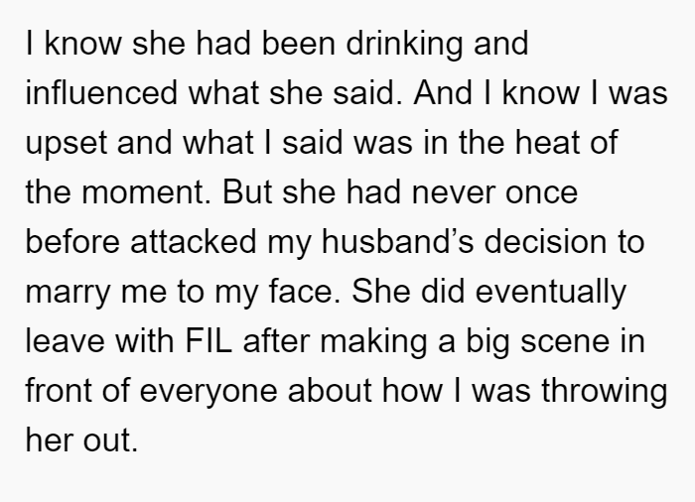The height and width of the screenshot is (502, 695).
Task: Click the word "decision"
Action: [x=545, y=242]
